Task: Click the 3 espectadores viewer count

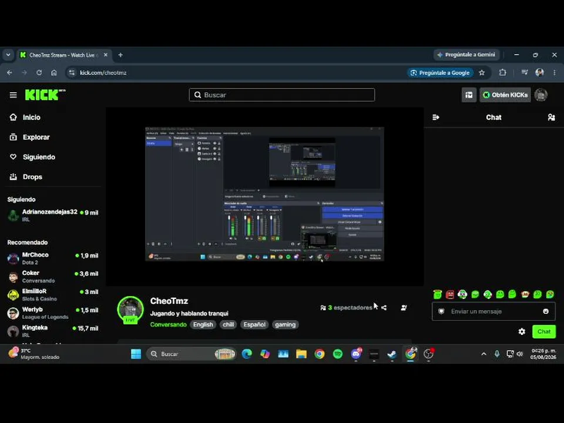Action: [346, 308]
